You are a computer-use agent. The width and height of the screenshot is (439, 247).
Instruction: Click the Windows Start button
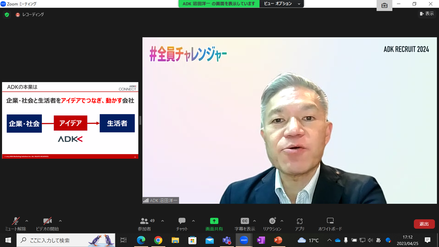pyautogui.click(x=8, y=240)
